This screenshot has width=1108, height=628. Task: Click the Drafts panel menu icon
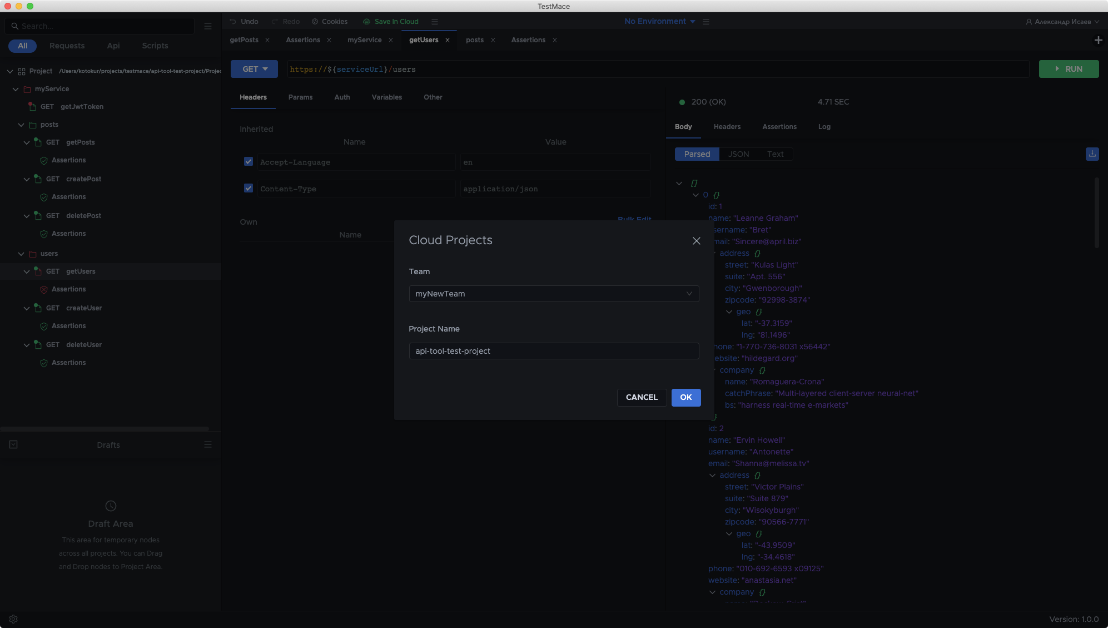208,444
